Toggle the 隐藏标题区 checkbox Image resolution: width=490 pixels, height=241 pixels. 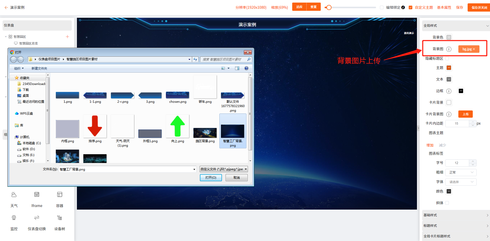tap(447, 58)
